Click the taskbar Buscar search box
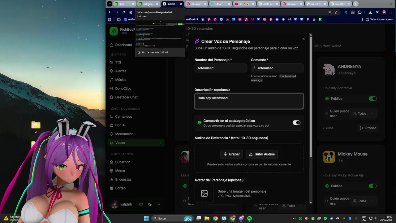396x223 pixels. (173, 218)
